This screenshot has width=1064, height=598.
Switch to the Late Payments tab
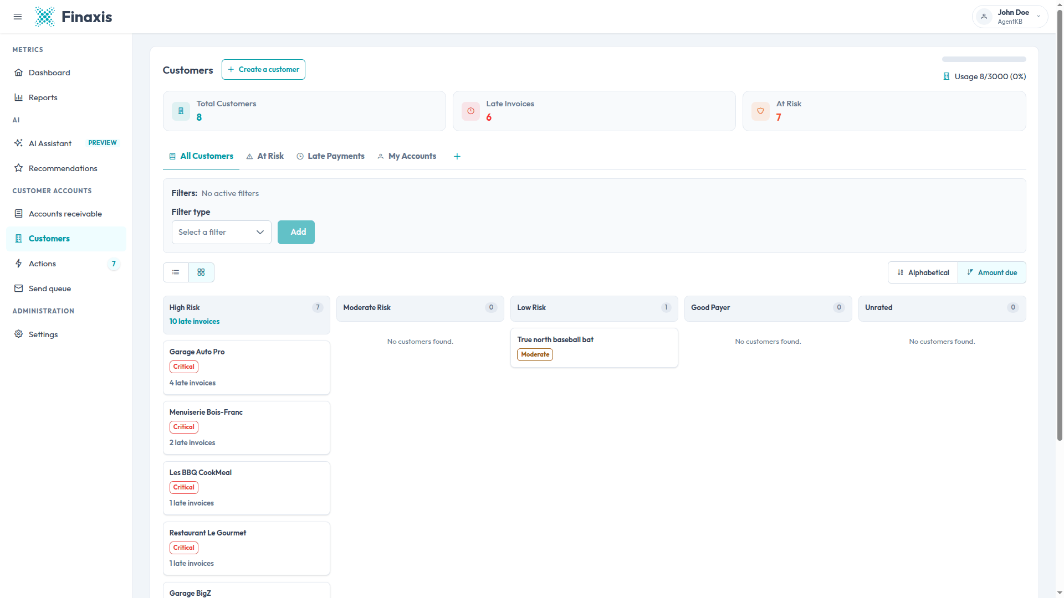(330, 156)
